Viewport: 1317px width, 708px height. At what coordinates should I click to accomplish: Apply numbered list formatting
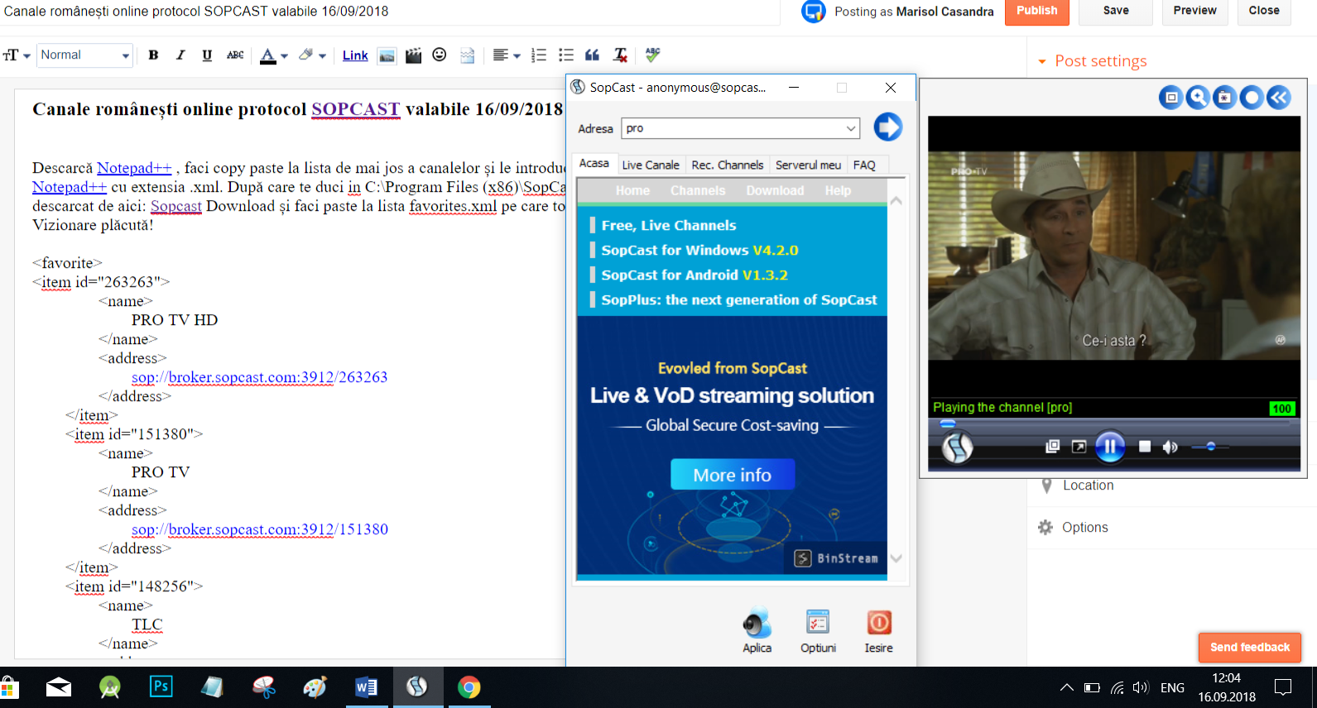coord(539,55)
